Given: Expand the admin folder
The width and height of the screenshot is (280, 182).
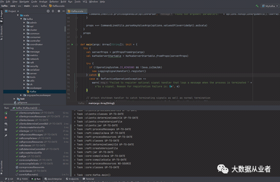Looking at the screenshot, I should (24, 23).
